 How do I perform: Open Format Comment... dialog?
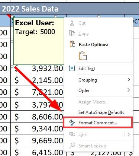[x=98, y=122]
